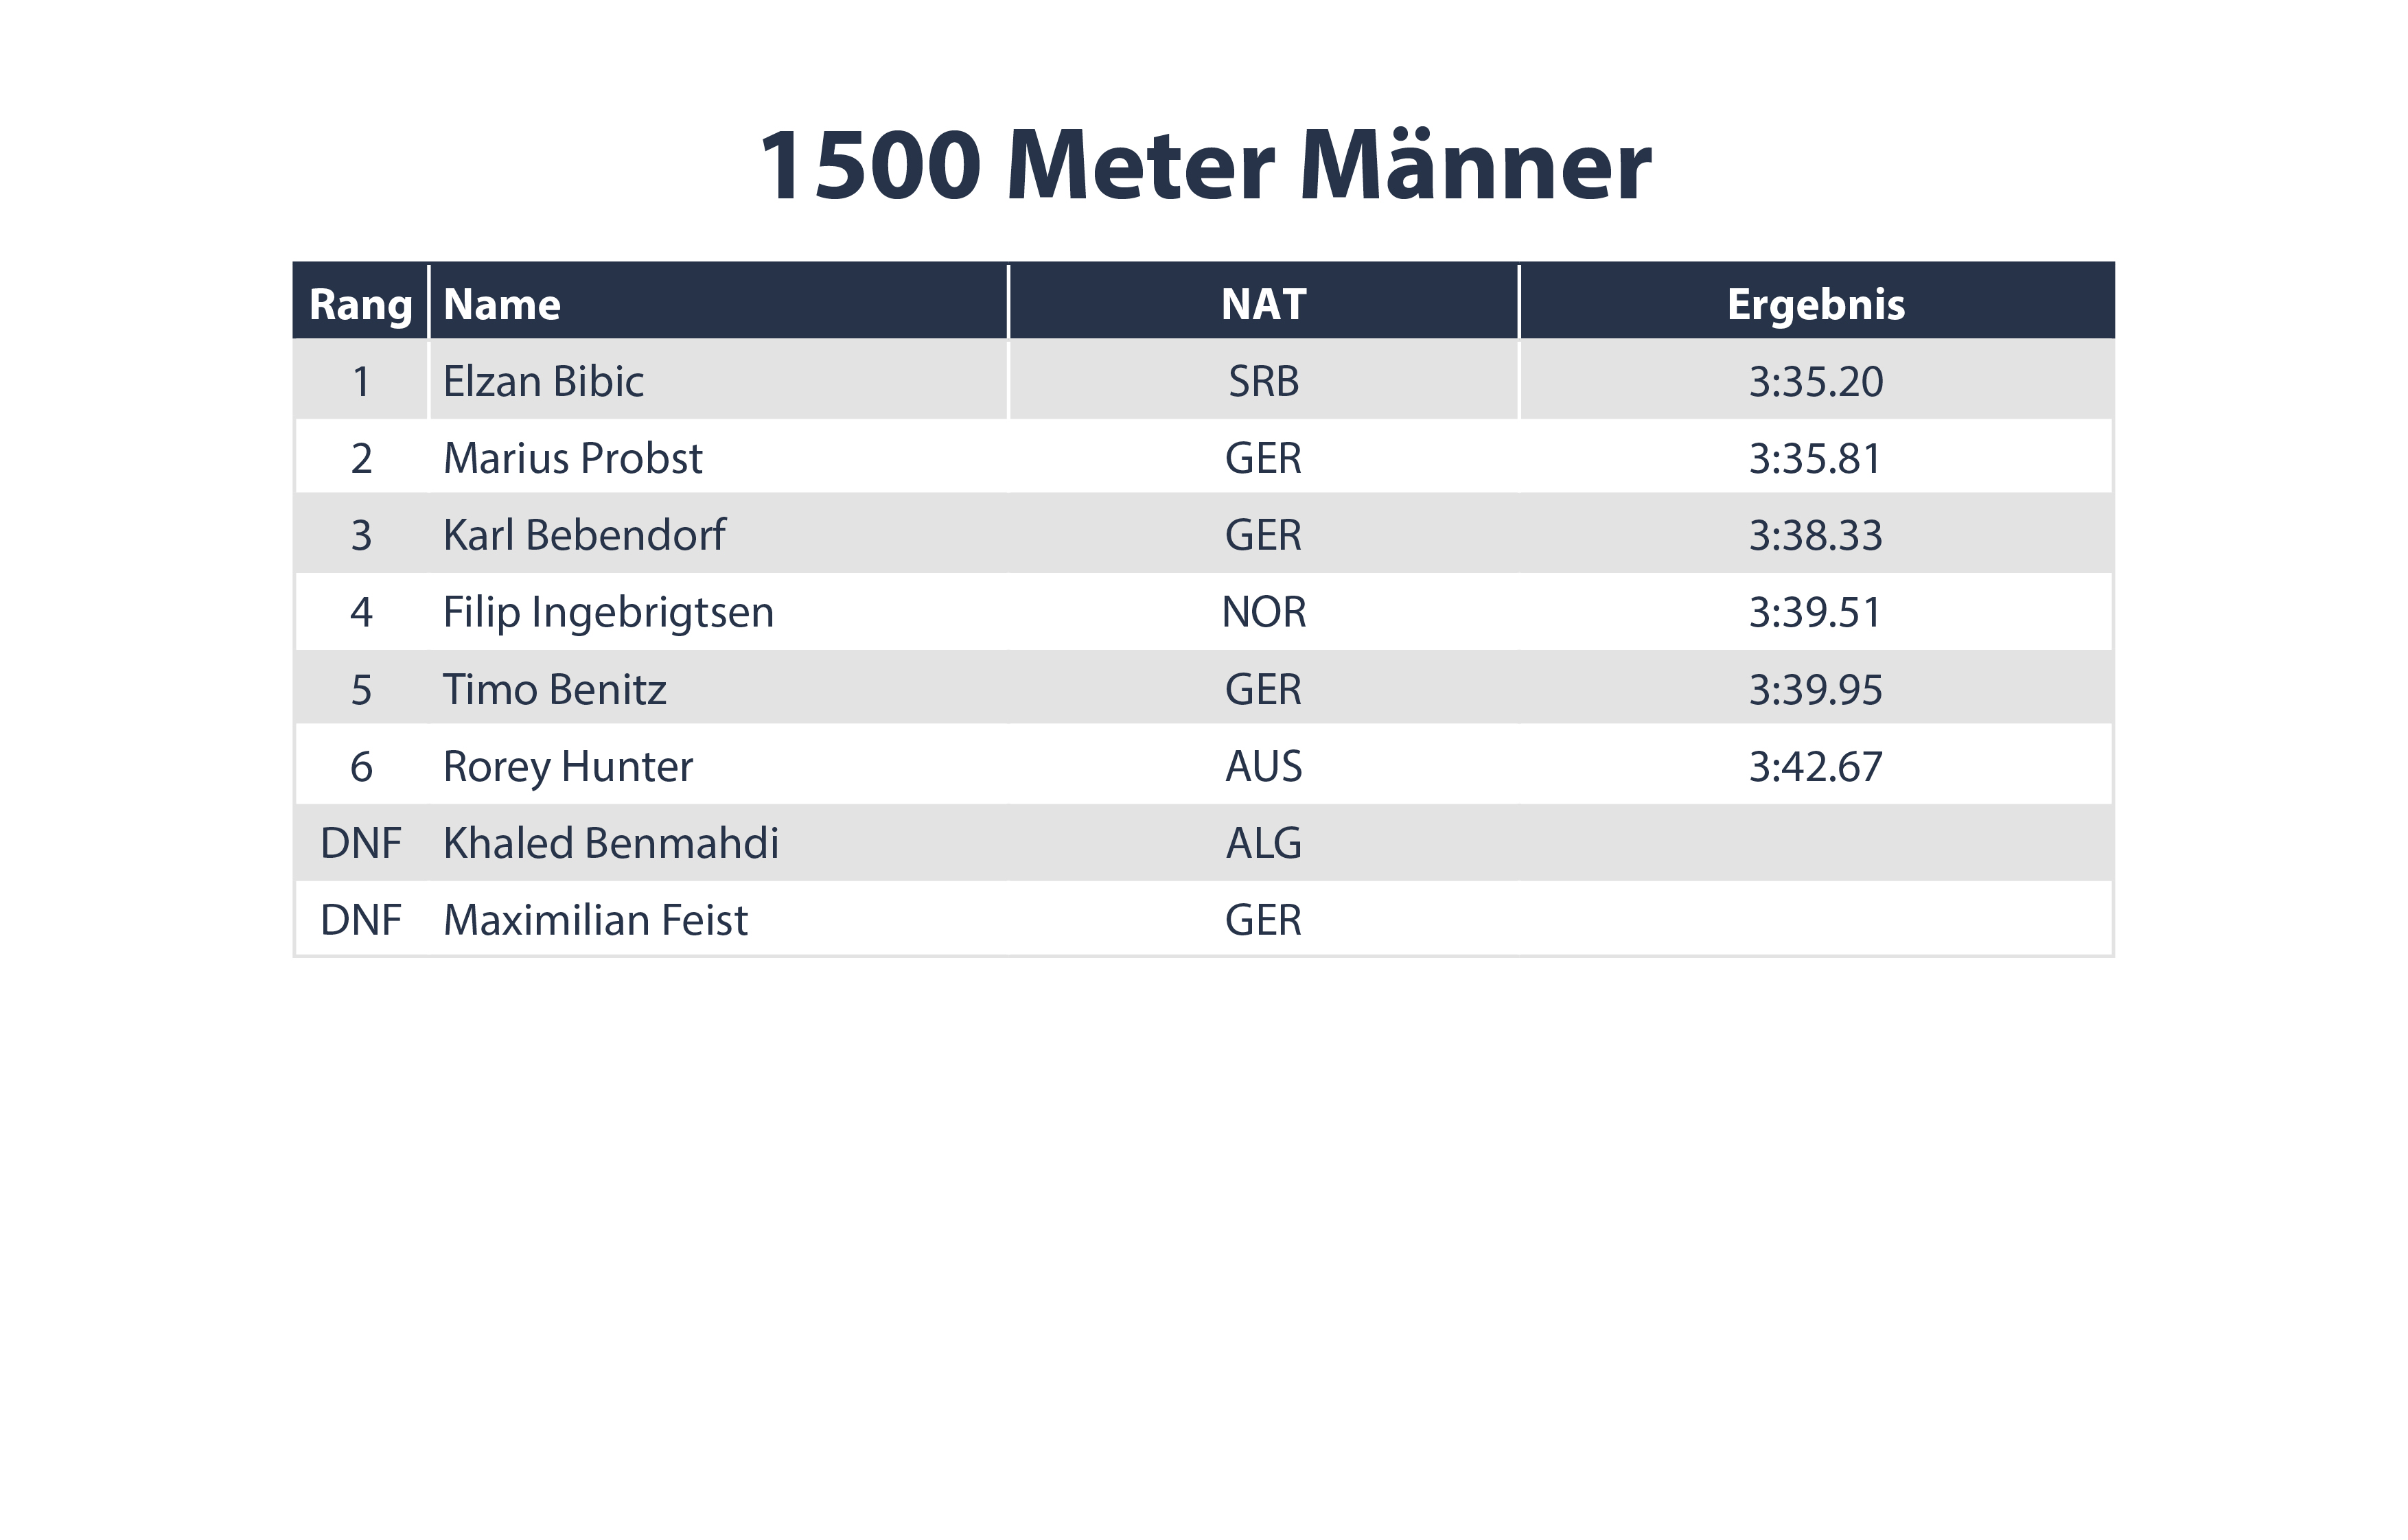Select the winning time 3:35.20
This screenshot has height=1540, width=2408.
point(1816,381)
